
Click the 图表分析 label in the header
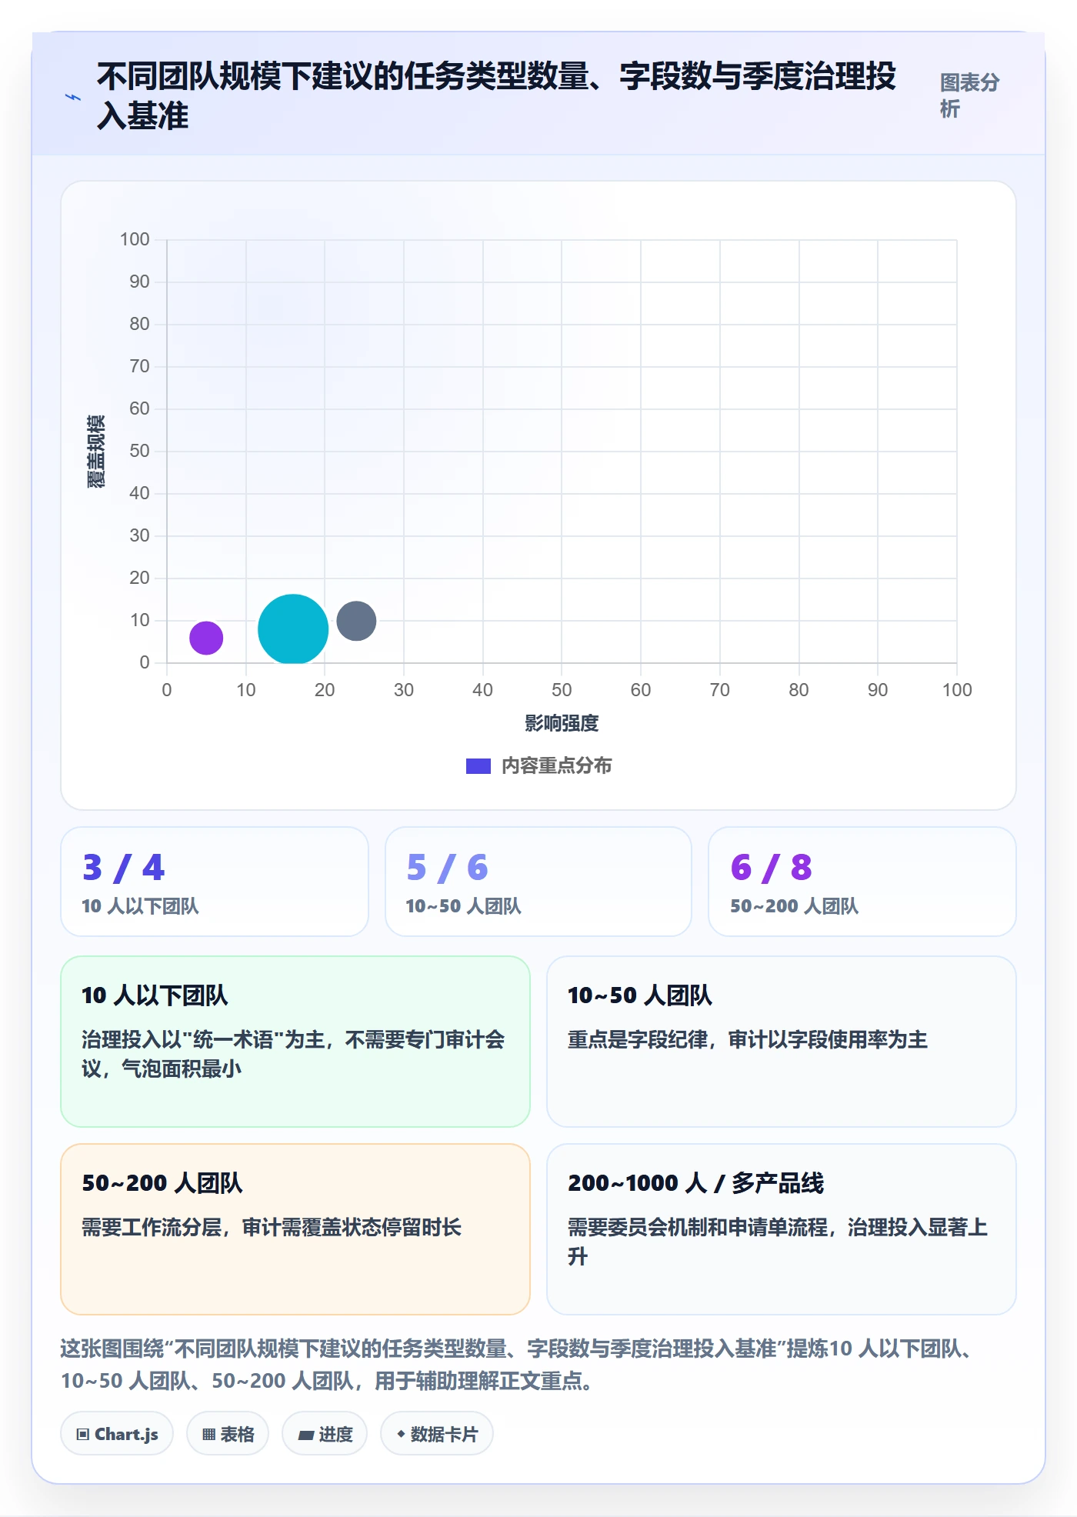pyautogui.click(x=969, y=95)
